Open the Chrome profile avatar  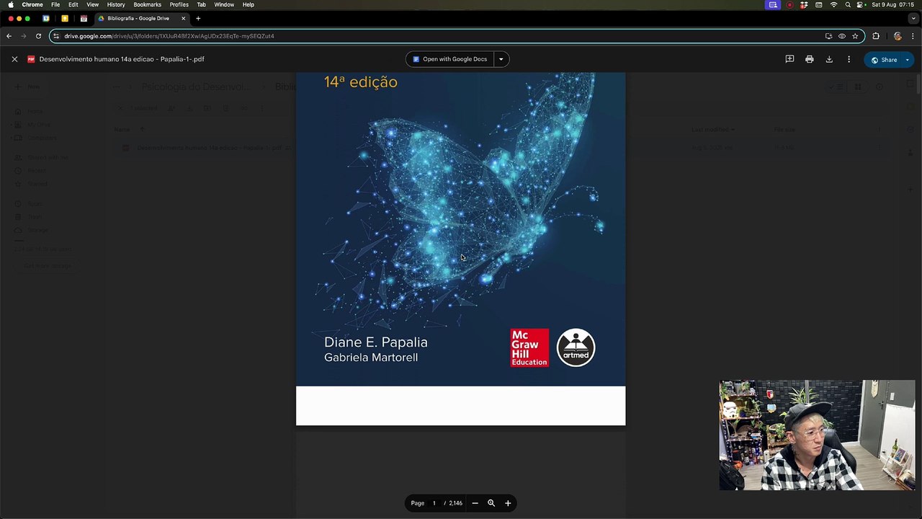click(898, 36)
